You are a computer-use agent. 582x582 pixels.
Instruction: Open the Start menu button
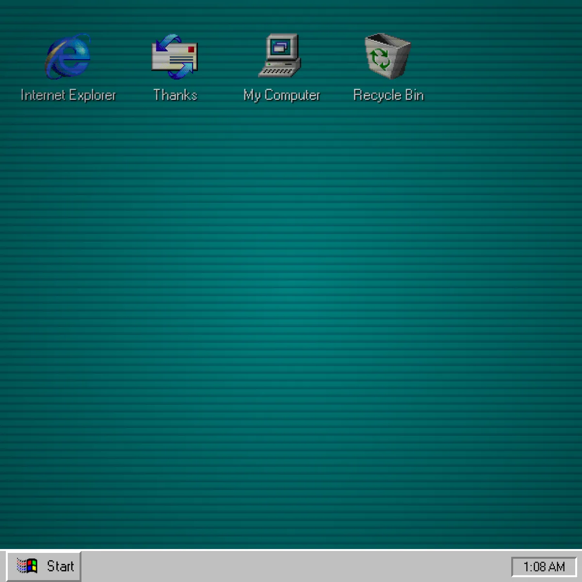[44, 566]
